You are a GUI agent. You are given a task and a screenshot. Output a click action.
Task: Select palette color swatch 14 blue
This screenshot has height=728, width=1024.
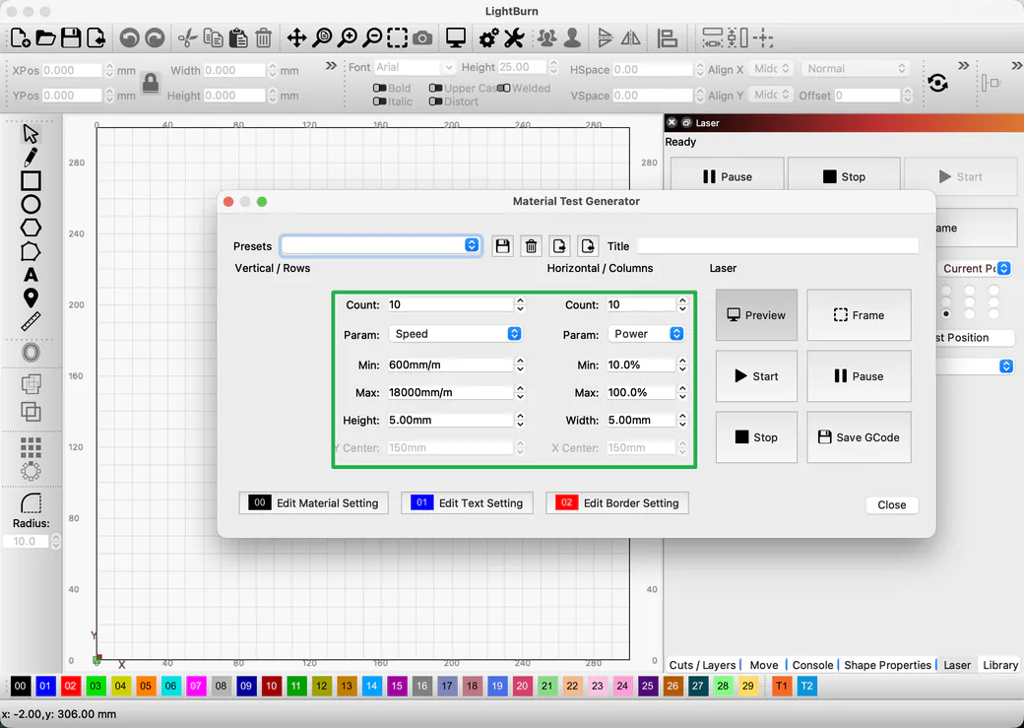click(x=371, y=687)
